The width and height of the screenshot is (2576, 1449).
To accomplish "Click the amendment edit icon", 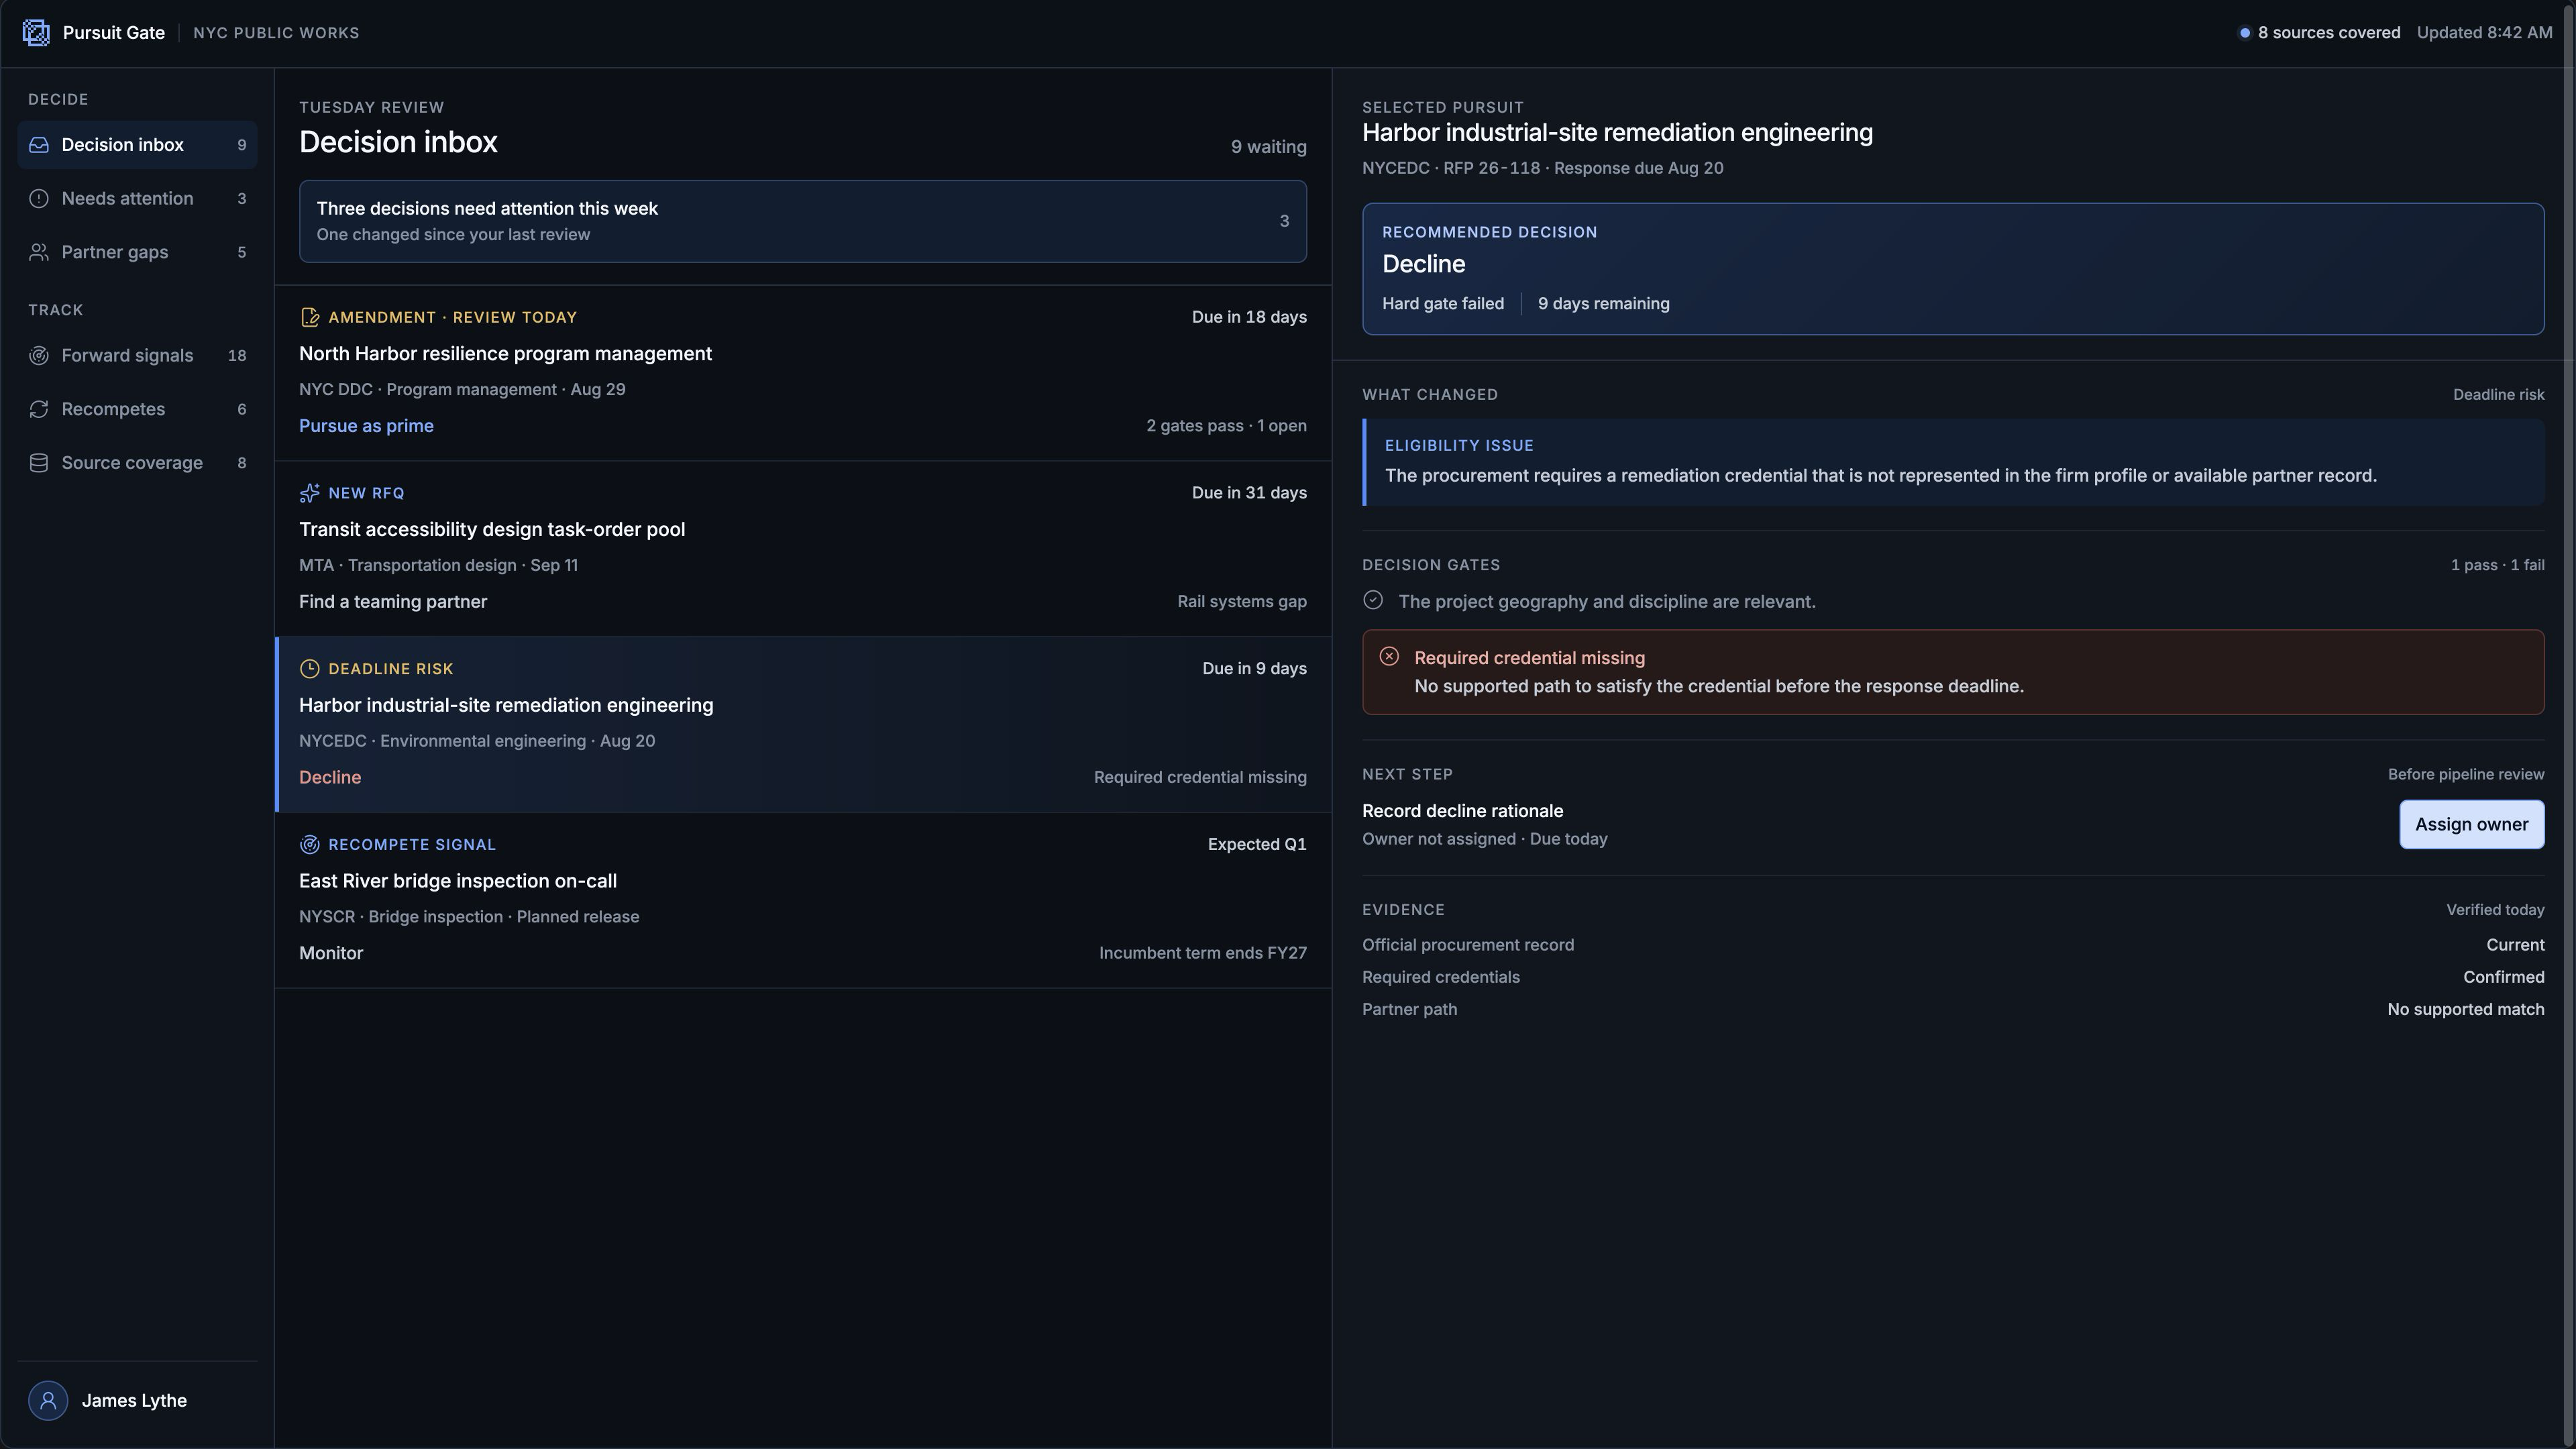I will (310, 318).
